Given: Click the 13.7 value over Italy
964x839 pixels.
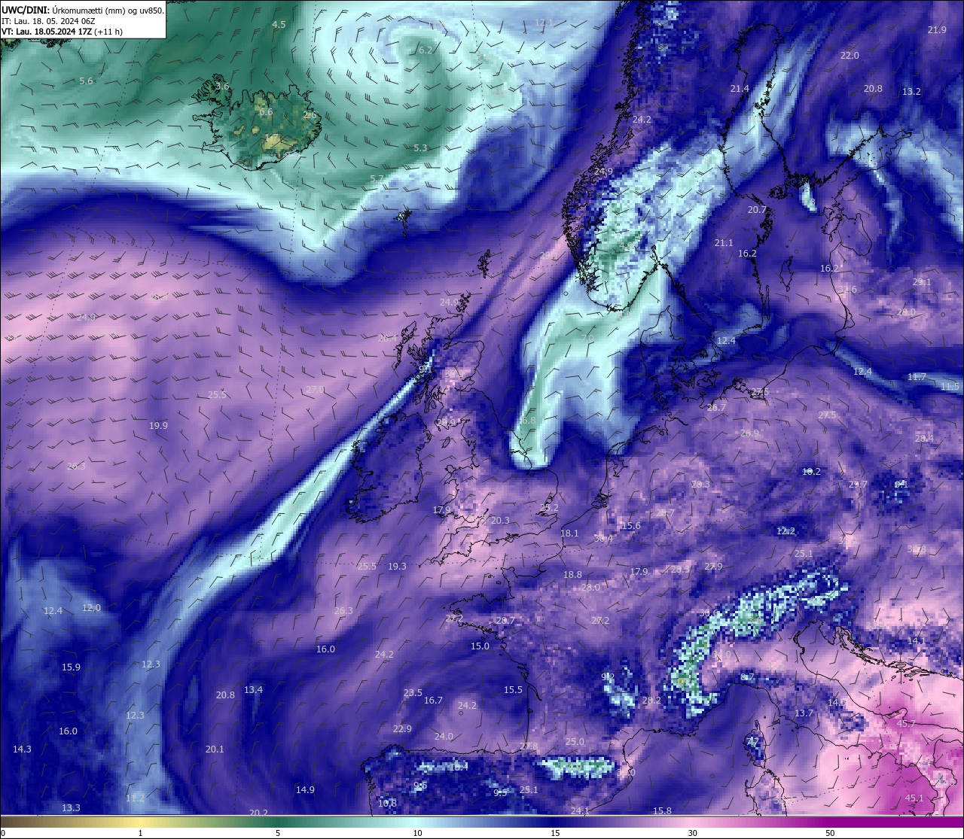Looking at the screenshot, I should click(x=804, y=713).
